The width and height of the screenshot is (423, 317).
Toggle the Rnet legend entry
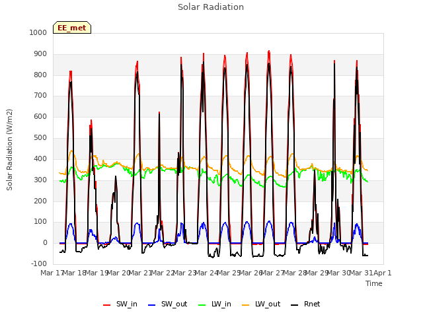coord(305,304)
